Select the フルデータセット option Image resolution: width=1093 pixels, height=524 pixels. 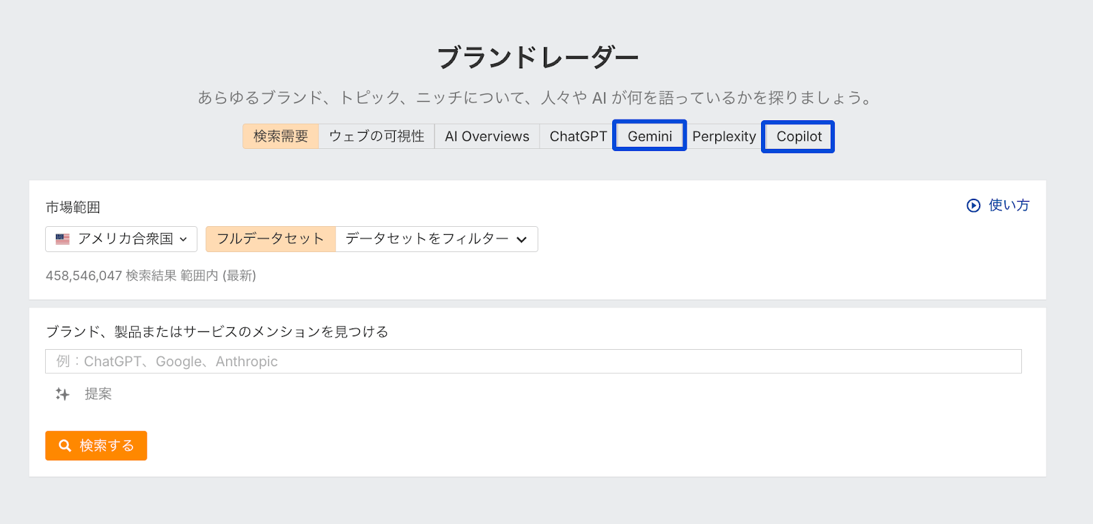(271, 239)
